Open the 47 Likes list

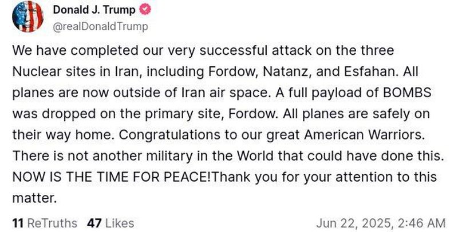tap(110, 223)
